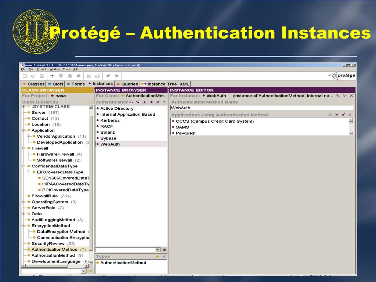
Task: Click the New Project toolbar icon
Action: pyautogui.click(x=25, y=76)
